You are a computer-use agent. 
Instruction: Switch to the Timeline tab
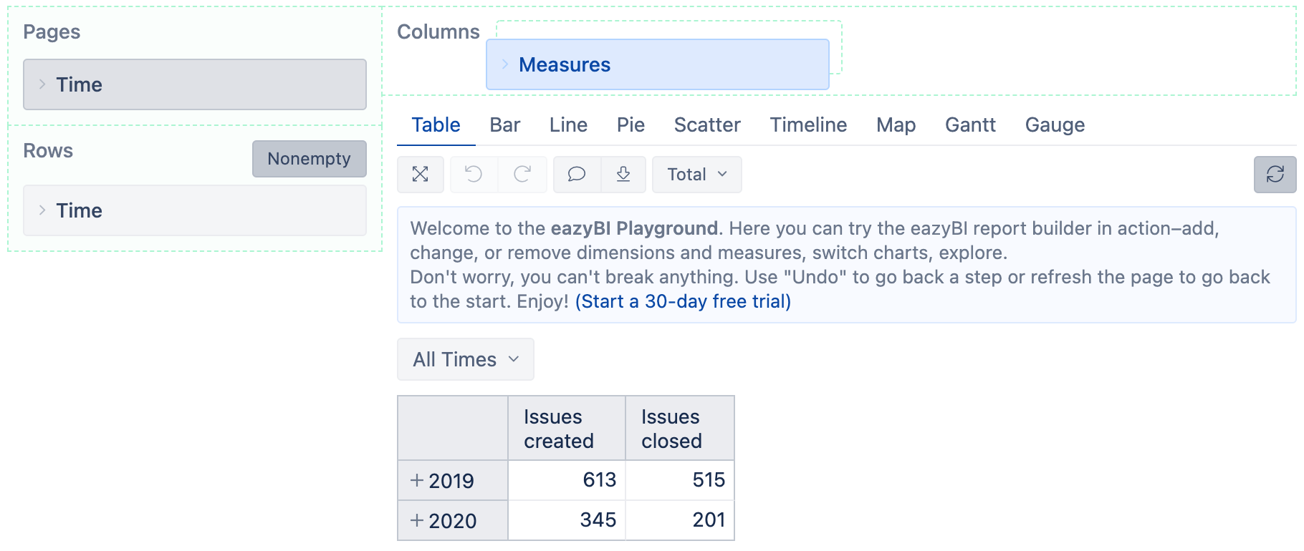coord(808,125)
